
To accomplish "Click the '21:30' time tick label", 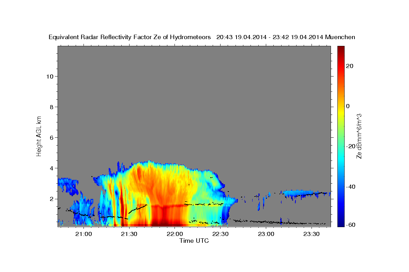I will tap(129, 234).
